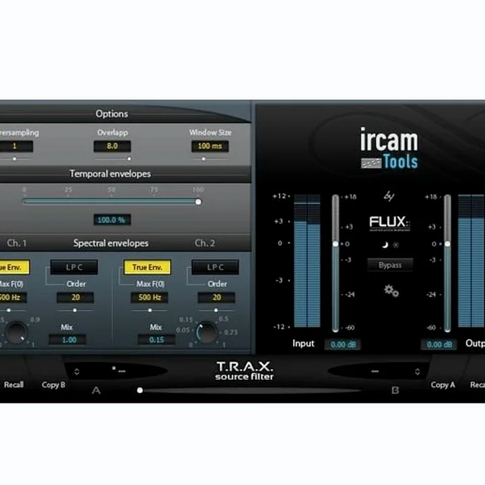The height and width of the screenshot is (485, 485).
Task: Click the Overlapp value field 8.0
Action: [112, 146]
